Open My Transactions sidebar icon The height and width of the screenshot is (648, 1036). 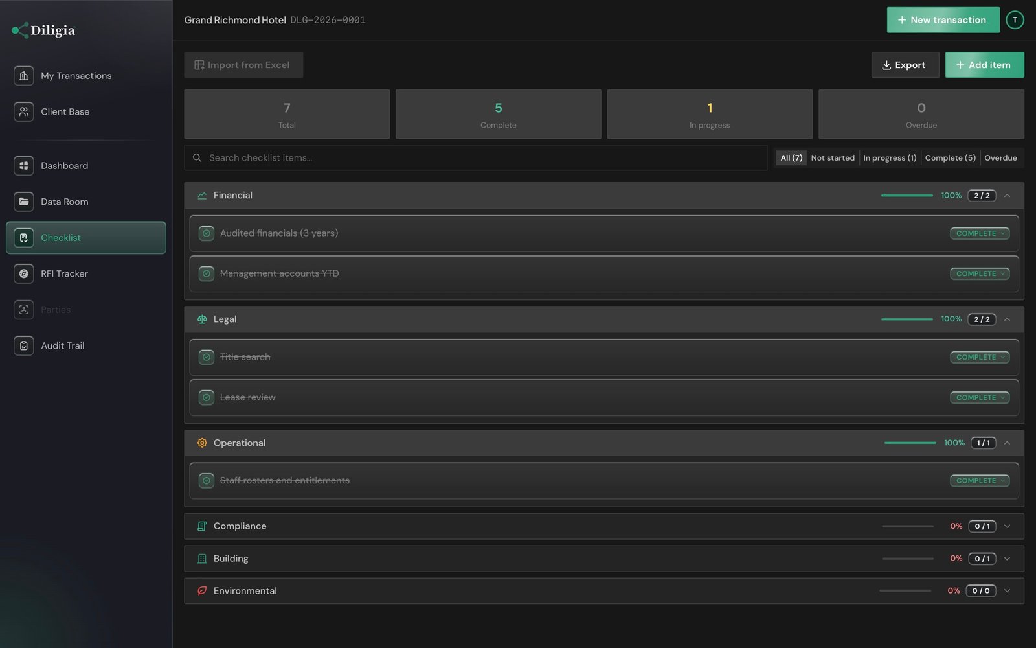coord(24,76)
